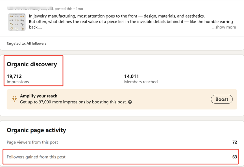The height and width of the screenshot is (167, 244).
Task: Click the Amplify your reach title
Action: [x=38, y=96]
